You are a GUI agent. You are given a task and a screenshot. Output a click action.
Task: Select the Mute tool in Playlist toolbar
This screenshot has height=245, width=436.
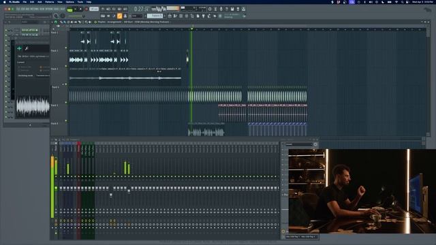coord(72,22)
